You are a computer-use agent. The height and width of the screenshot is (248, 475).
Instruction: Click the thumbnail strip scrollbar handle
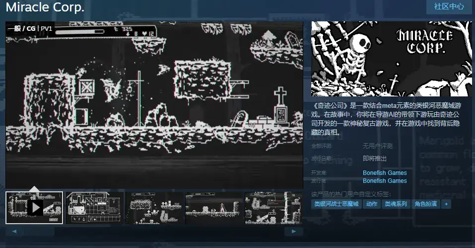tap(39, 231)
